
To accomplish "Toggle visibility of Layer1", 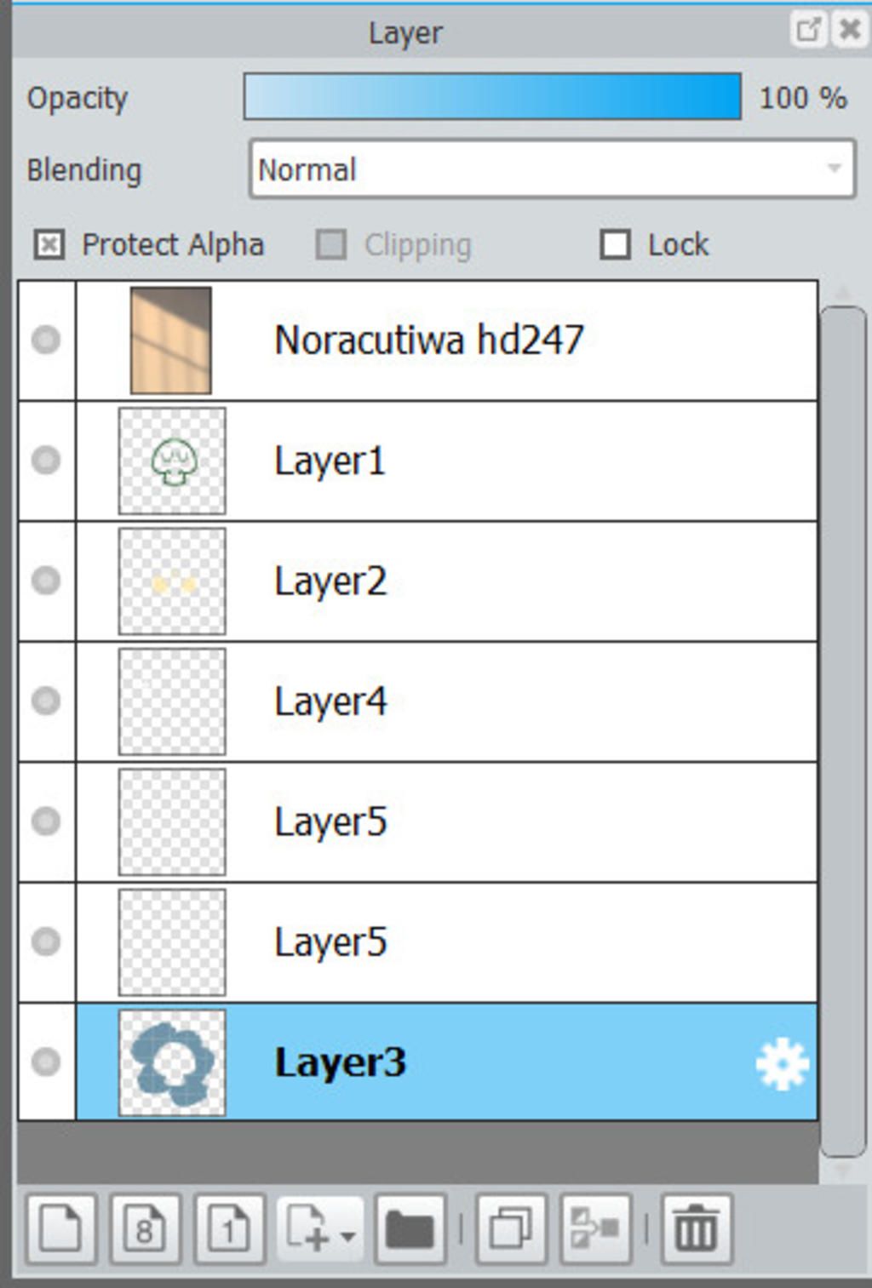I will [46, 461].
